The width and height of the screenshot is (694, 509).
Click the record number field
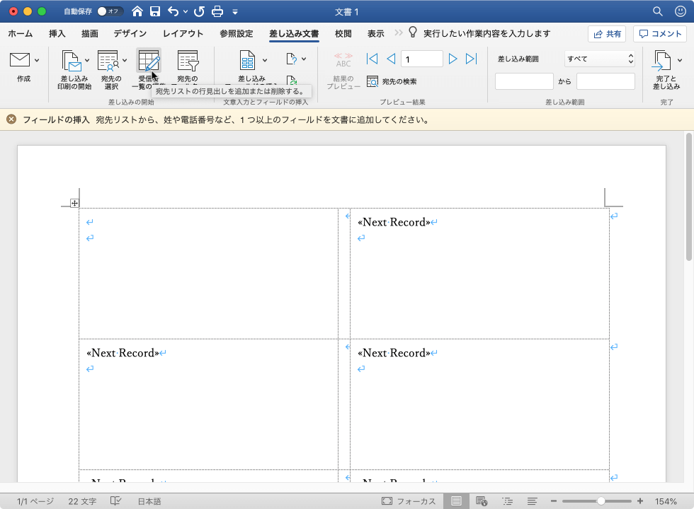pos(422,59)
